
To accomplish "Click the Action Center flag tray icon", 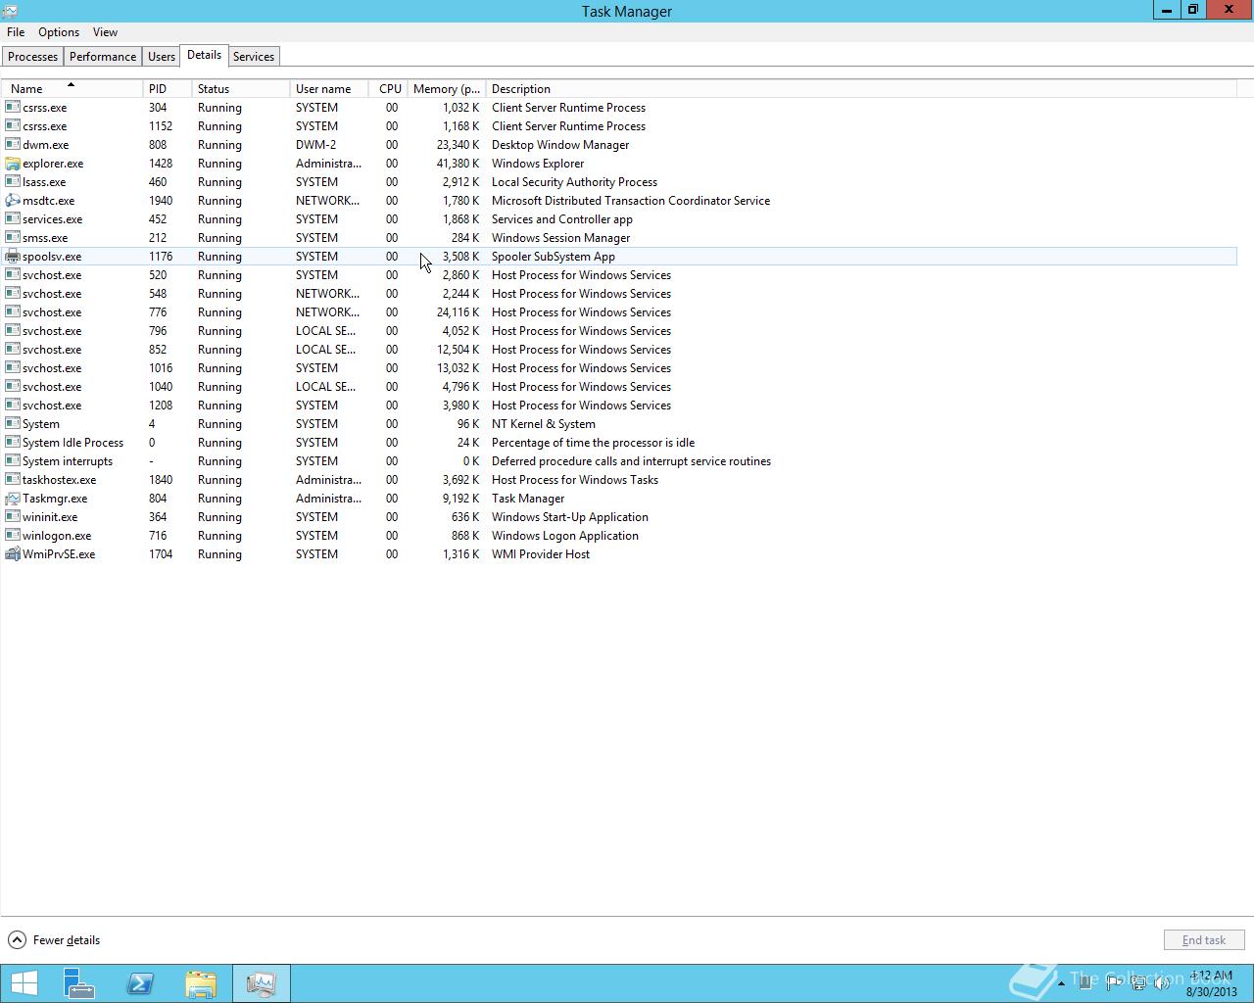I will (1113, 983).
